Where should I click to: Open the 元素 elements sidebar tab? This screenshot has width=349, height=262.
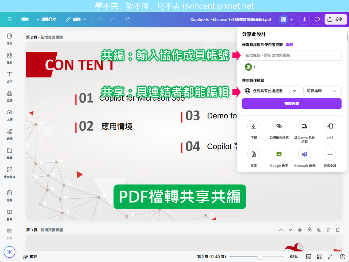tap(9, 58)
